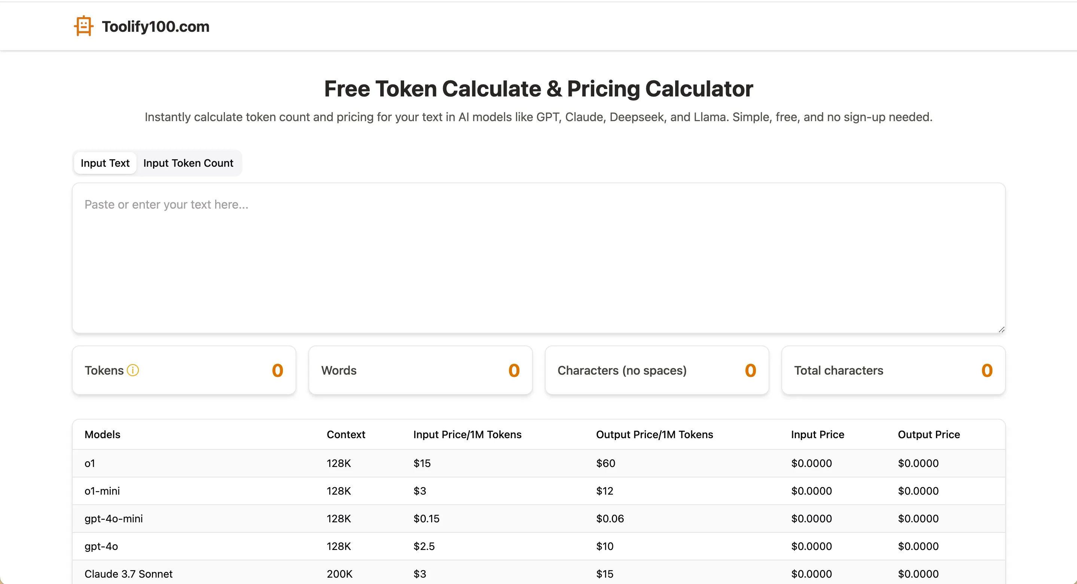1077x584 pixels.
Task: Click the Output Price/1M Tokens header
Action: [x=654, y=434]
